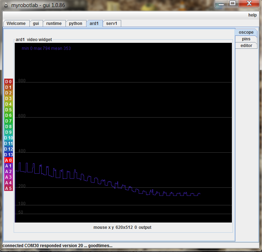Viewport: 262px width, 252px height.
Task: Select the A 3 pin swatch
Action: [8, 177]
